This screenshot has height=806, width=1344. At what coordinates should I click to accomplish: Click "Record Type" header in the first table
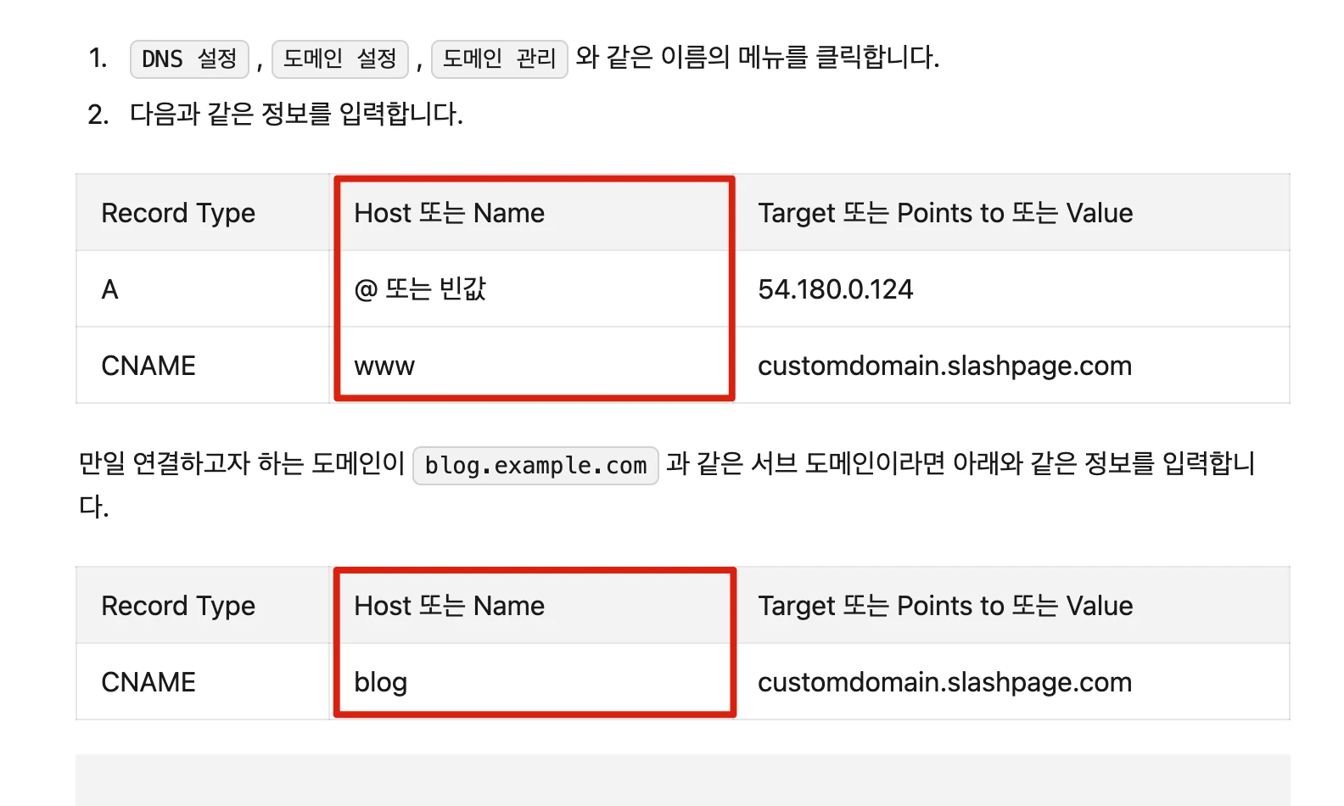click(x=178, y=213)
